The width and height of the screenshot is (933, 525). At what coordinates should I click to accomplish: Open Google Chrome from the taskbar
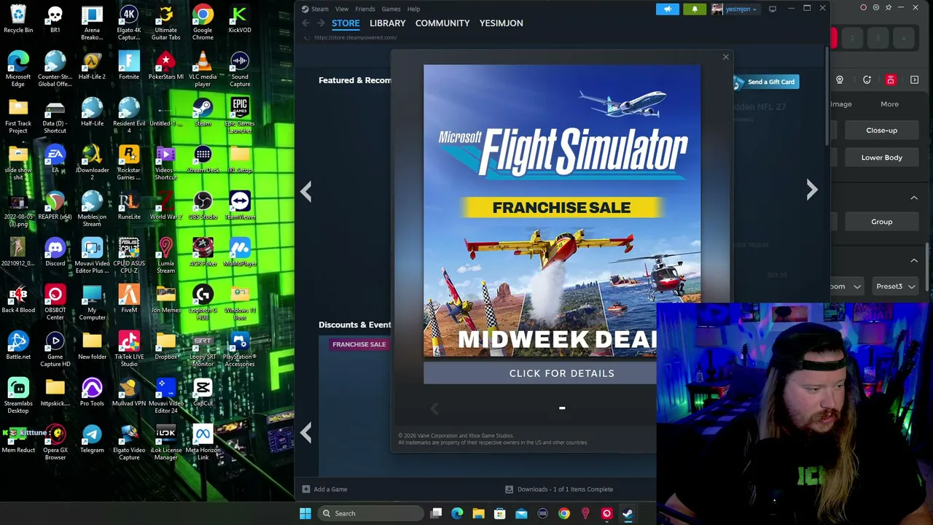click(564, 513)
